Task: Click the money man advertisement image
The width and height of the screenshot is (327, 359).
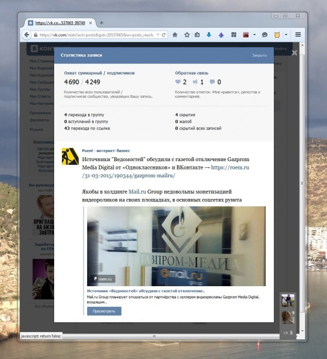Action: pyautogui.click(x=43, y=279)
